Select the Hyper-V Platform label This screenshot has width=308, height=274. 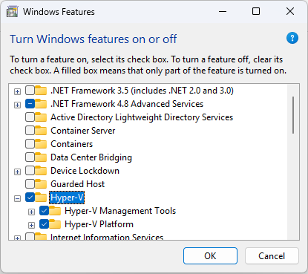[99, 224]
